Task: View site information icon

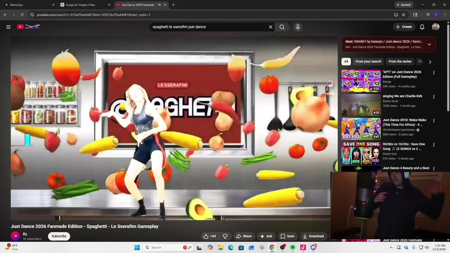Action: pyautogui.click(x=32, y=15)
